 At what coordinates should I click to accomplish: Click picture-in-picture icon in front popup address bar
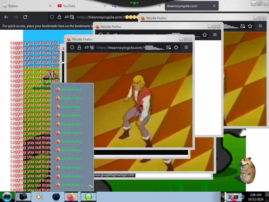(169, 48)
